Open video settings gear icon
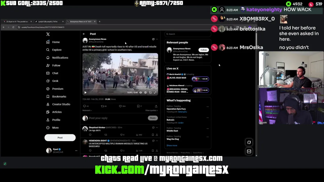The height and width of the screenshot is (182, 324). point(145,93)
